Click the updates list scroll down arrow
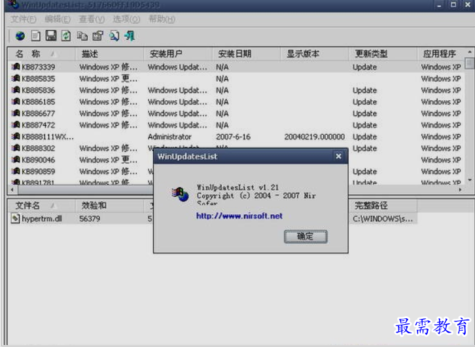The image size is (475, 347). (x=470, y=180)
